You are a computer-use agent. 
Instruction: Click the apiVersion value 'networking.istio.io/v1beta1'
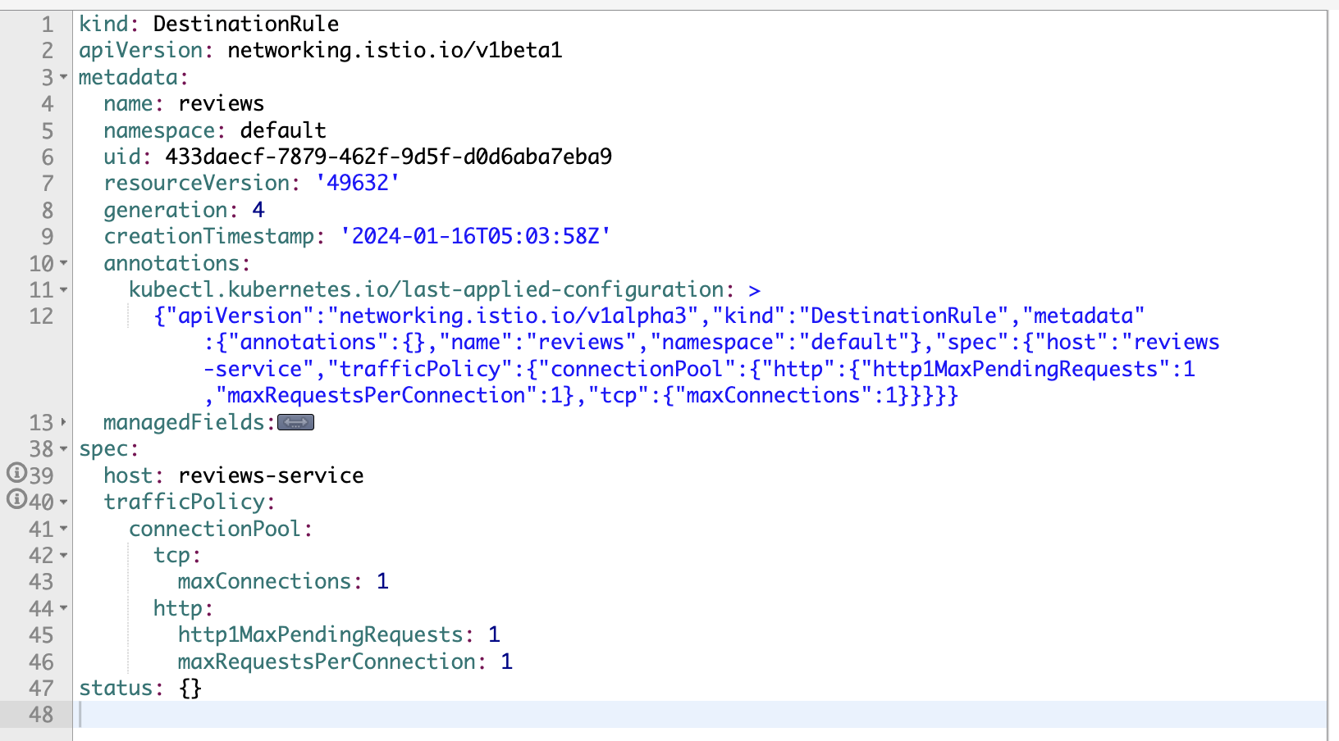click(395, 50)
